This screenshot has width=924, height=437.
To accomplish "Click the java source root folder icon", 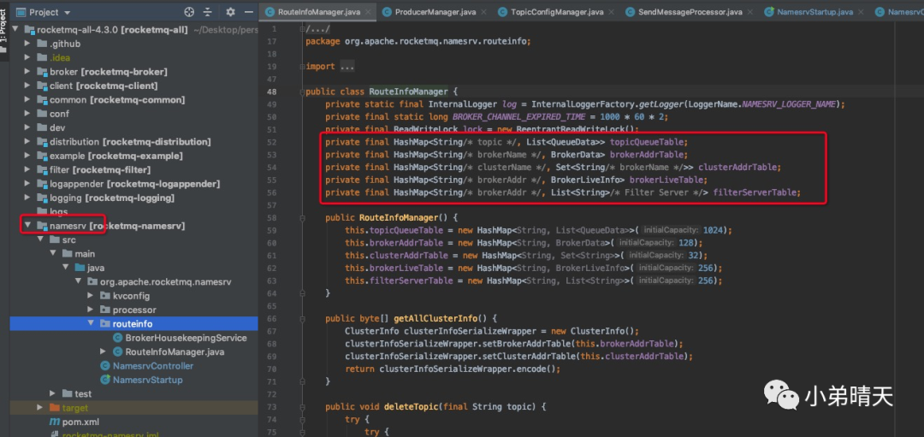I will pos(80,268).
